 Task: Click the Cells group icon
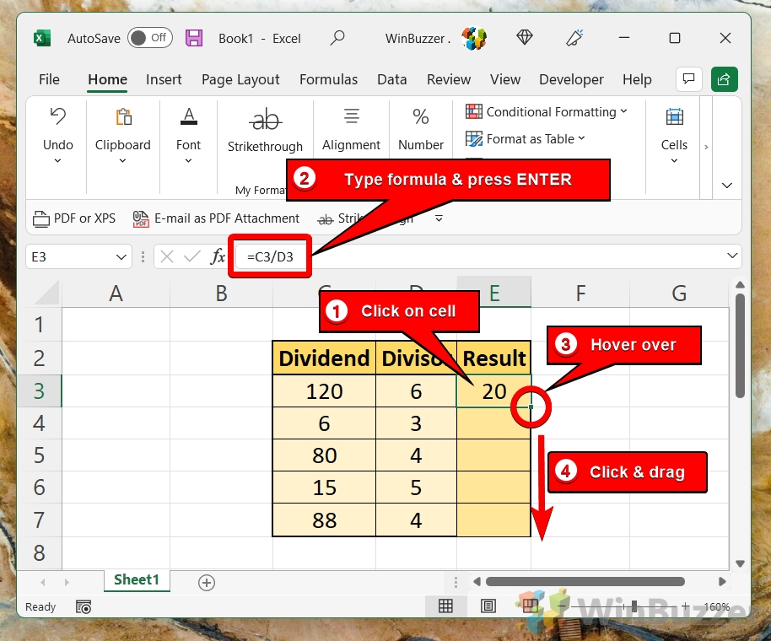point(675,117)
